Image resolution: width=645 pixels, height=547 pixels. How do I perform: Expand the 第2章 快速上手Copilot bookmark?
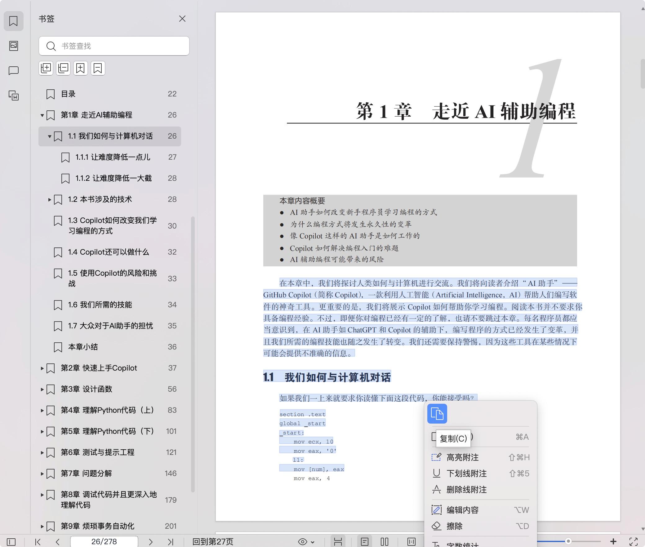[42, 368]
